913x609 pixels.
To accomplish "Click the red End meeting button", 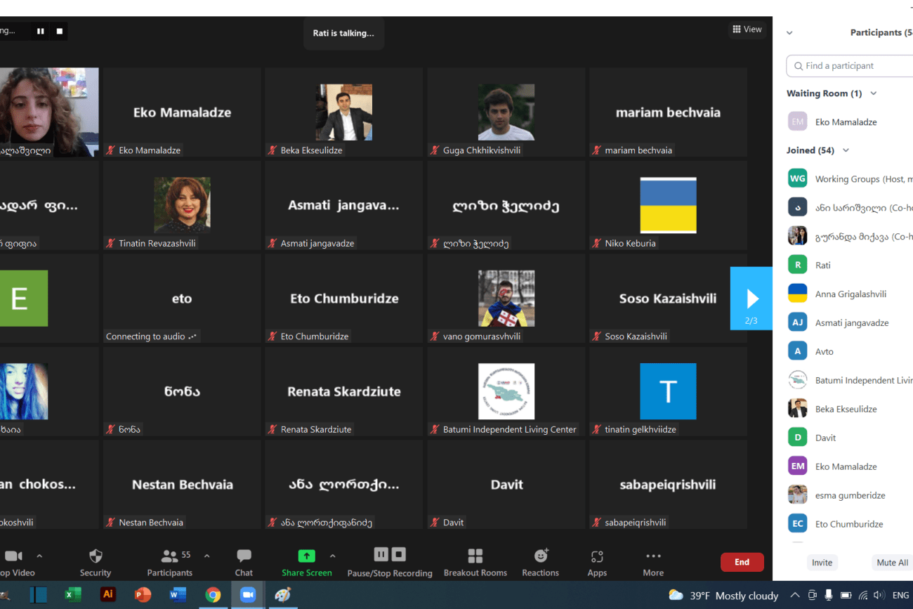I will [x=742, y=562].
